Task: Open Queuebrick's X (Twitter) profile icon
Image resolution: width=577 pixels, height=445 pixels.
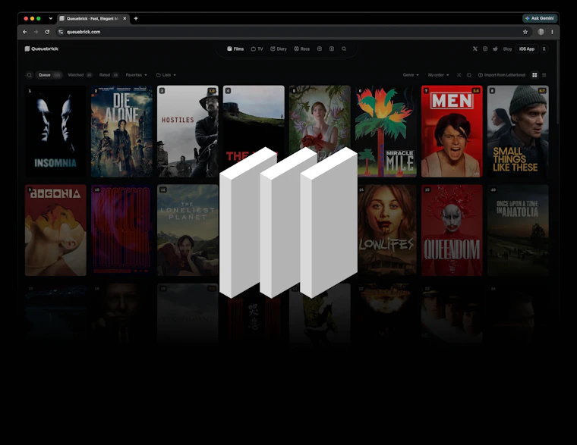Action: pos(475,49)
